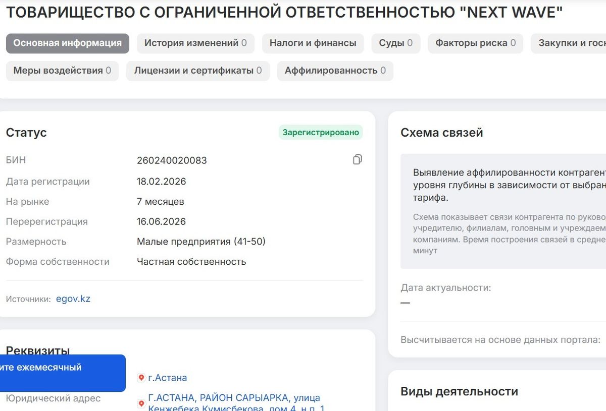The image size is (606, 411).
Task: Click the Виды деятельности section heading
Action: coord(459,391)
